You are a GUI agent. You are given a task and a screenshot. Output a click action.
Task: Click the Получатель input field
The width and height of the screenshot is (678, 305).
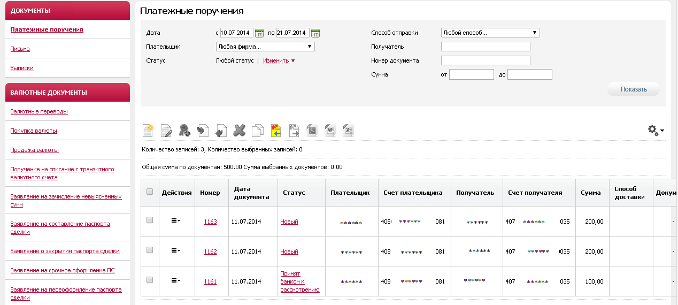click(x=486, y=47)
